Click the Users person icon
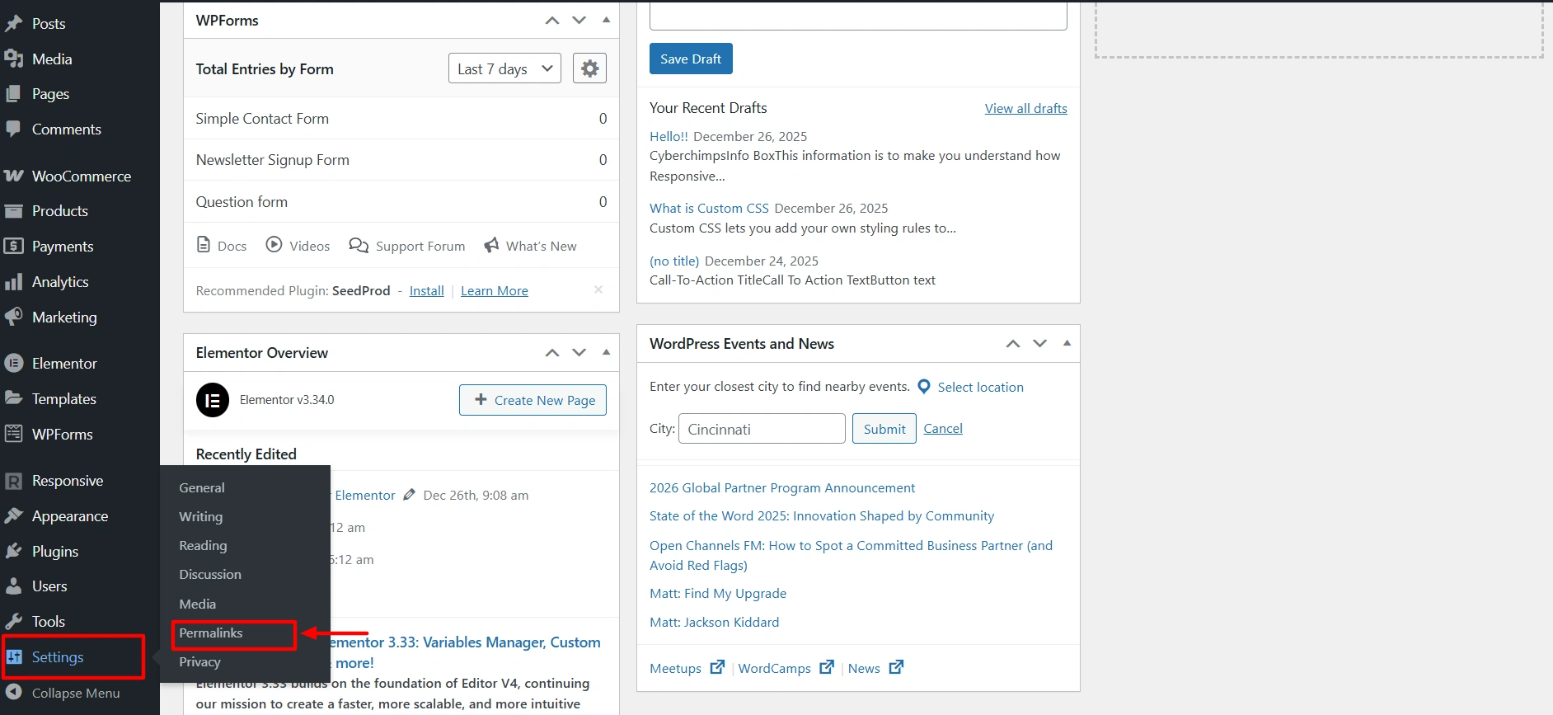Image resolution: width=1553 pixels, height=715 pixels. 13,586
